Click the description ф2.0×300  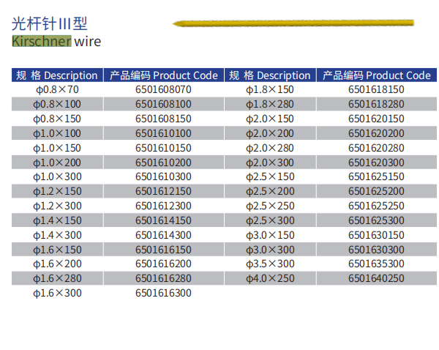coord(270,163)
